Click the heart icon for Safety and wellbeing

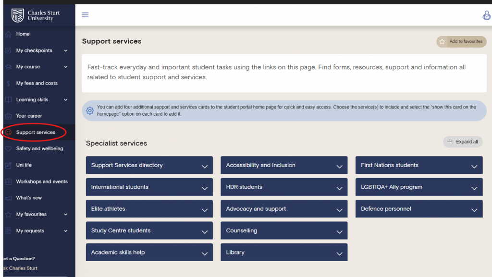[8, 149]
